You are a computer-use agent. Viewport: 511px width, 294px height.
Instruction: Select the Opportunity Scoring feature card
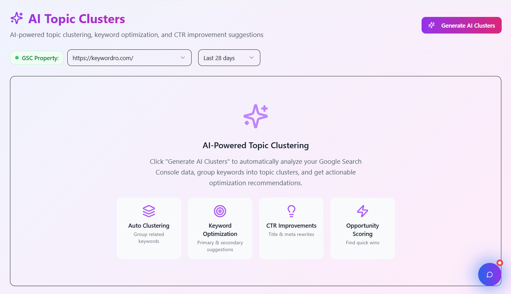(x=362, y=228)
